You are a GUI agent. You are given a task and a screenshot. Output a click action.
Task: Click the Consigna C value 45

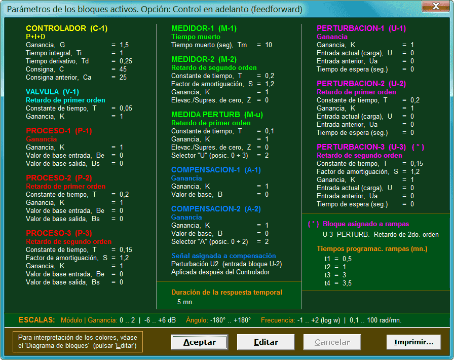pyautogui.click(x=123, y=69)
